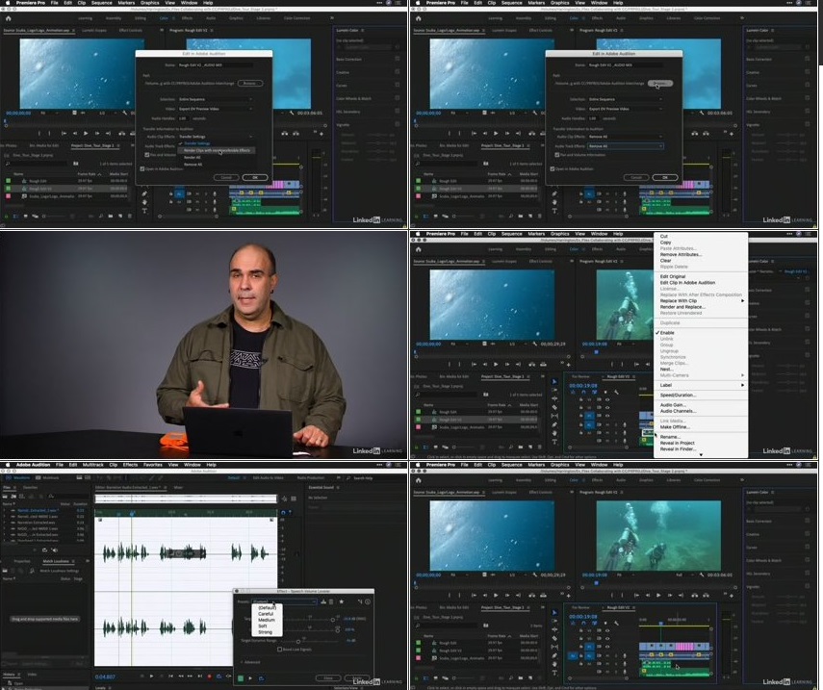The height and width of the screenshot is (690, 823).
Task: Select the Type tool beside the clip context menu
Action: [554, 442]
